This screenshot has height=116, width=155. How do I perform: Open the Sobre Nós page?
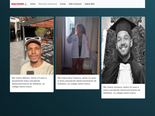point(90,4)
